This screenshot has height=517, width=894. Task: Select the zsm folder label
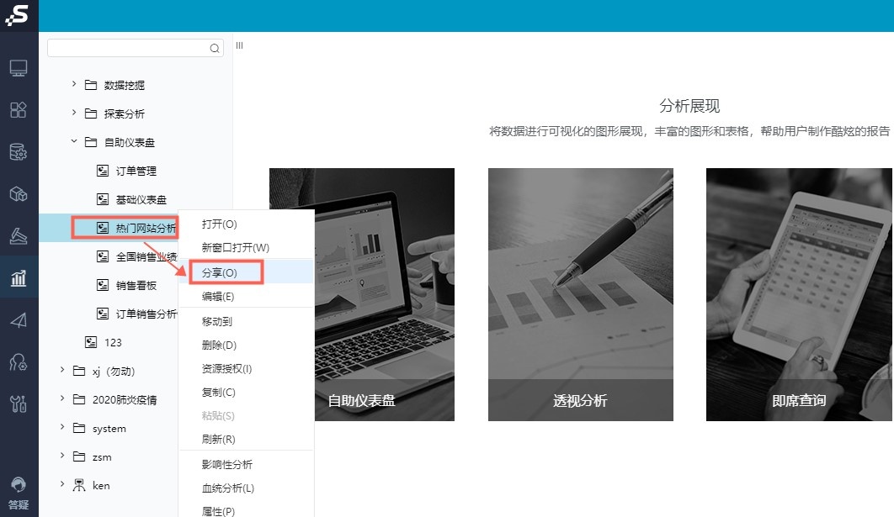coord(102,457)
